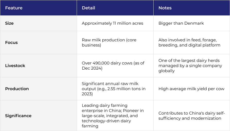230x131 pixels.
Task: Select the Size row label
Action: coord(9,23)
